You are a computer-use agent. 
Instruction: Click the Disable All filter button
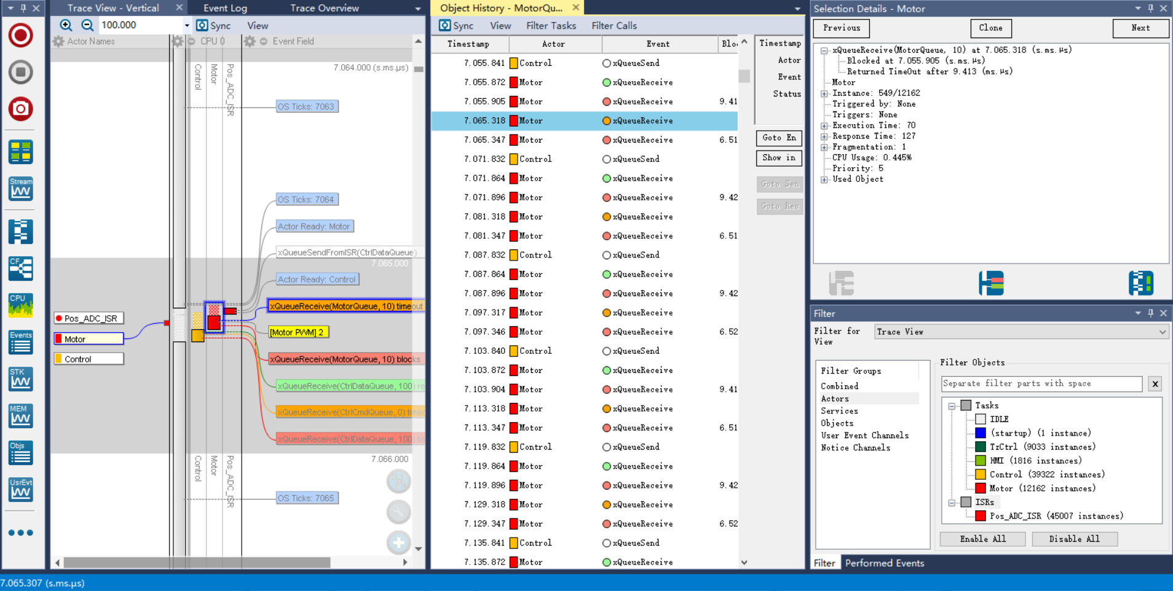click(x=1074, y=539)
